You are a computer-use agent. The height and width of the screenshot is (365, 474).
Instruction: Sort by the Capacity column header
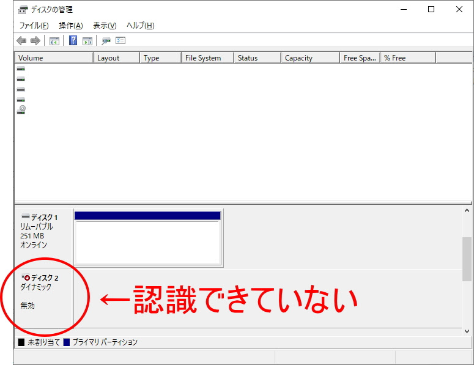(x=310, y=57)
